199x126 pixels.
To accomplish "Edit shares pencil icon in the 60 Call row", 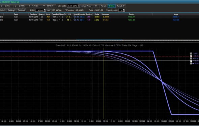I will [x=39, y=19].
